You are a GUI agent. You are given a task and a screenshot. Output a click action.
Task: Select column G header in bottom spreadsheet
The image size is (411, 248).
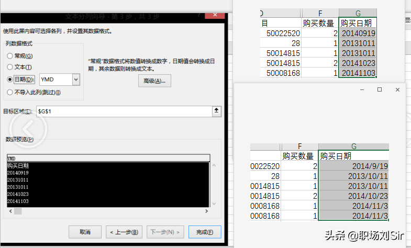[353, 146]
